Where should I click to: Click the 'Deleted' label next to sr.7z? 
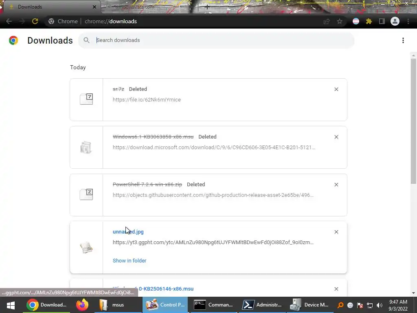point(138,89)
